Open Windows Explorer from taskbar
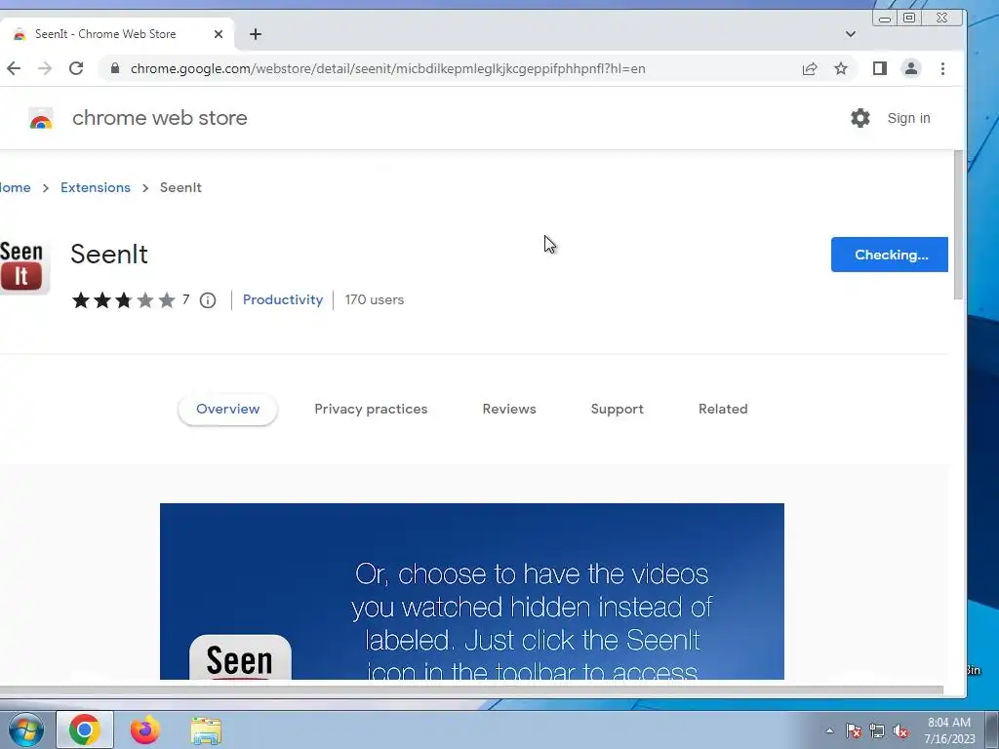This screenshot has height=749, width=999. point(207,730)
